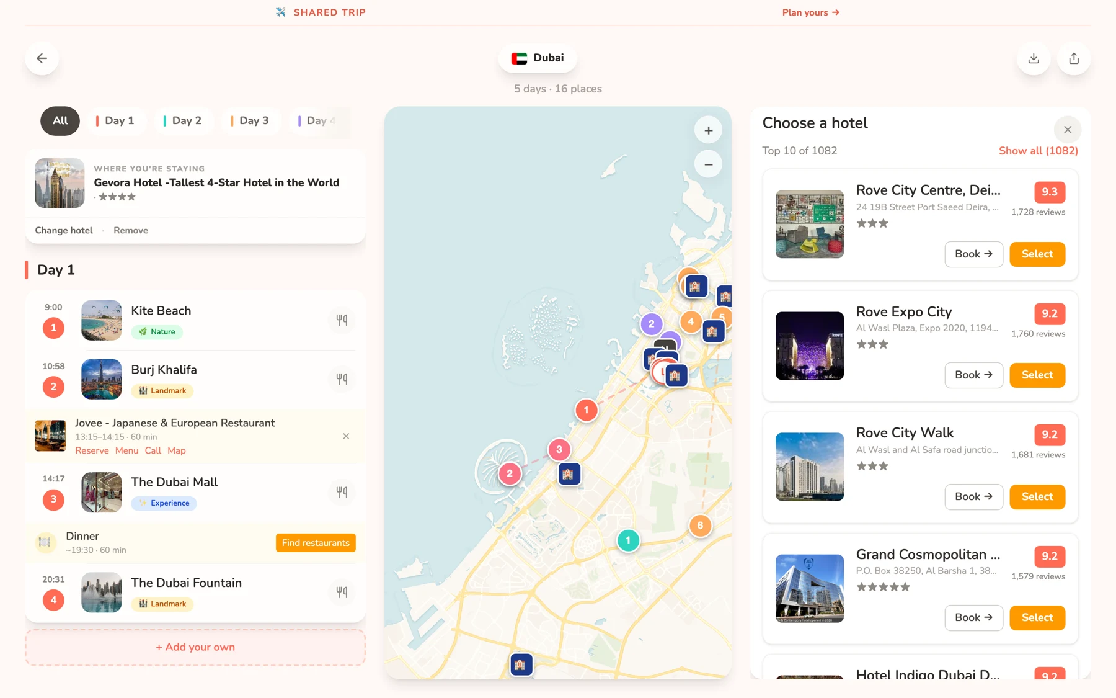Click Show all (1082) hotels
The height and width of the screenshot is (698, 1116).
click(1038, 151)
